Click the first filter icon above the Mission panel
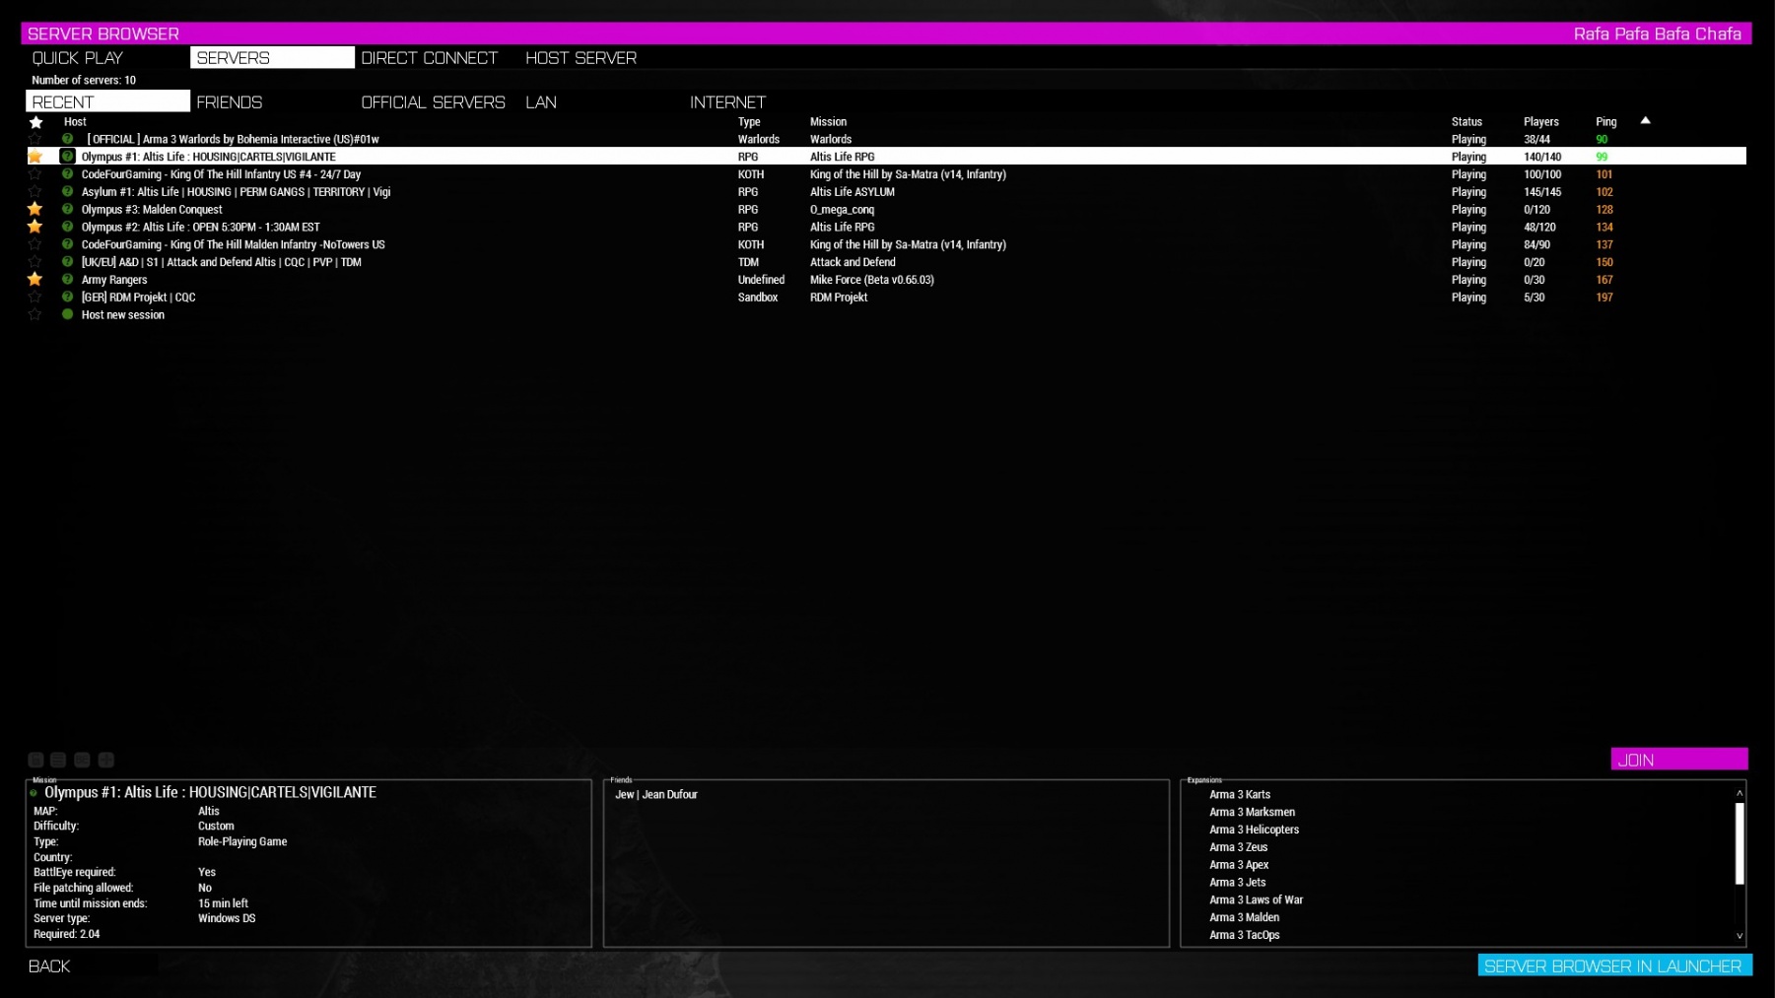 (35, 760)
